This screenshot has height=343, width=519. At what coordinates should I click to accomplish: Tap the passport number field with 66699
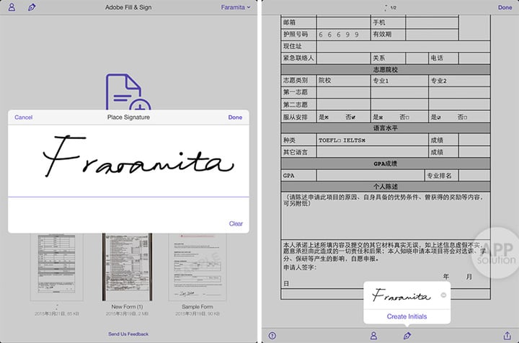(x=341, y=34)
